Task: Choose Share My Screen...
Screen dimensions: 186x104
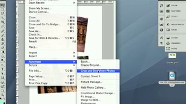Action: coord(51,8)
